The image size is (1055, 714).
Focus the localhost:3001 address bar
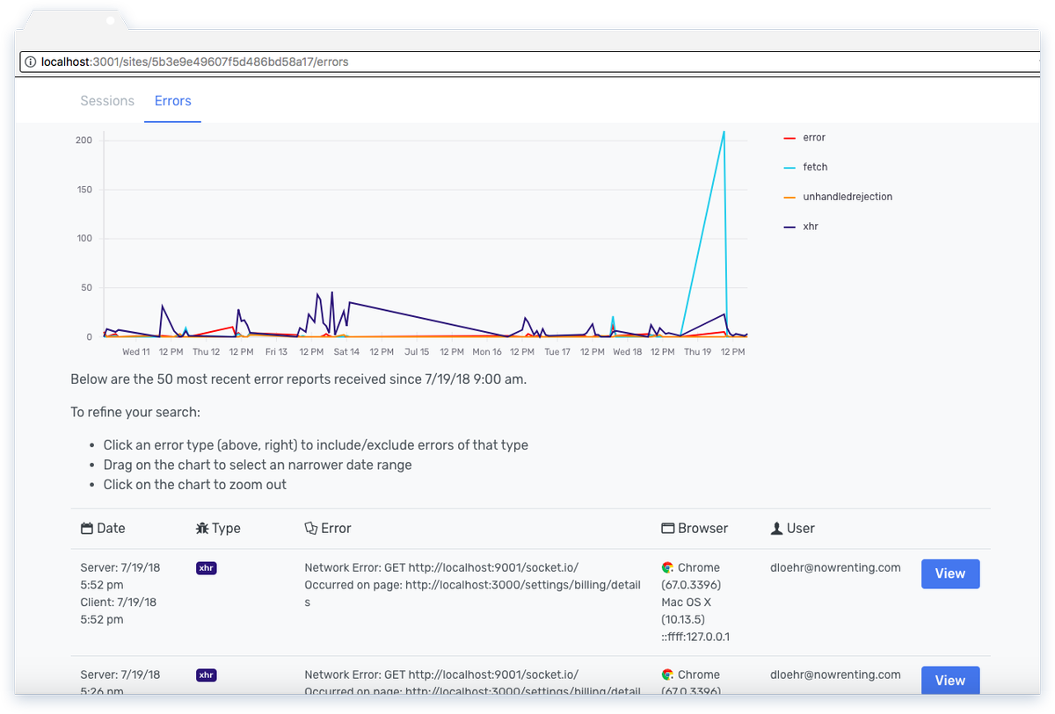click(530, 62)
